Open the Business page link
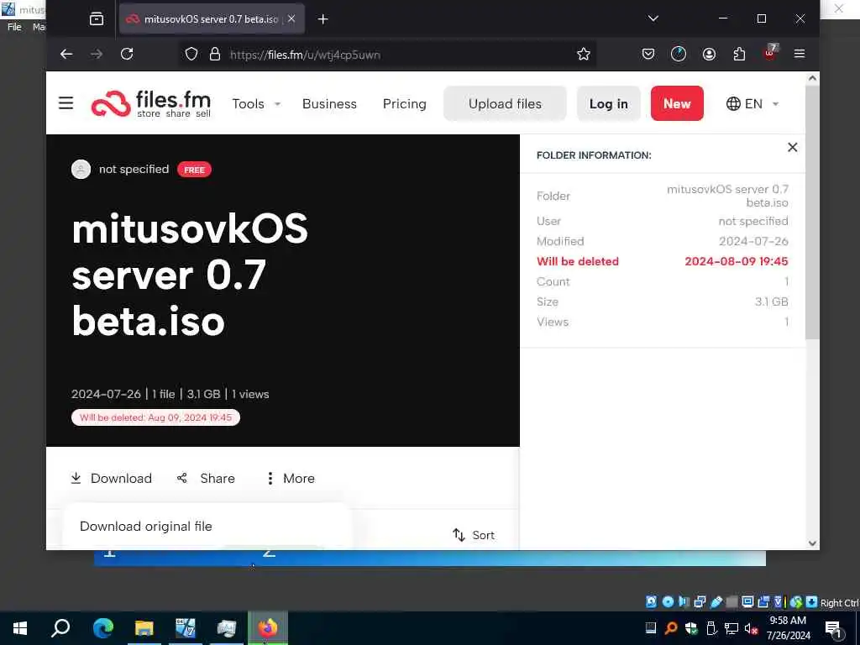Screen dimensions: 860x645 coord(329,103)
